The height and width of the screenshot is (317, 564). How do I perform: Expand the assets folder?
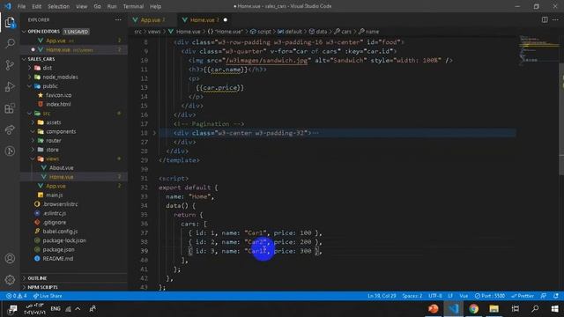[54, 122]
